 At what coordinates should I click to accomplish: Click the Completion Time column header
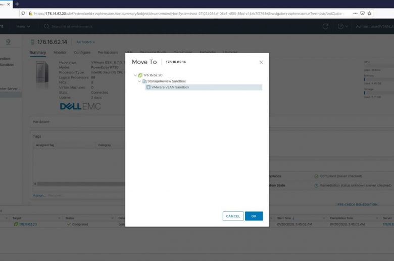pos(341,218)
